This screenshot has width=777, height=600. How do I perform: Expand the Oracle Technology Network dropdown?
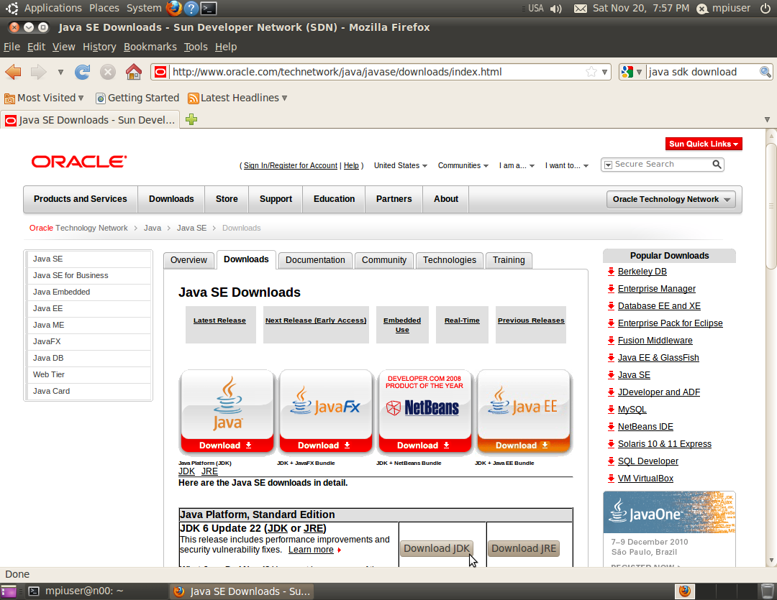click(671, 199)
